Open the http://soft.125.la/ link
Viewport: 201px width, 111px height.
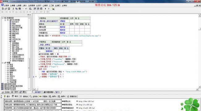(87, 108)
